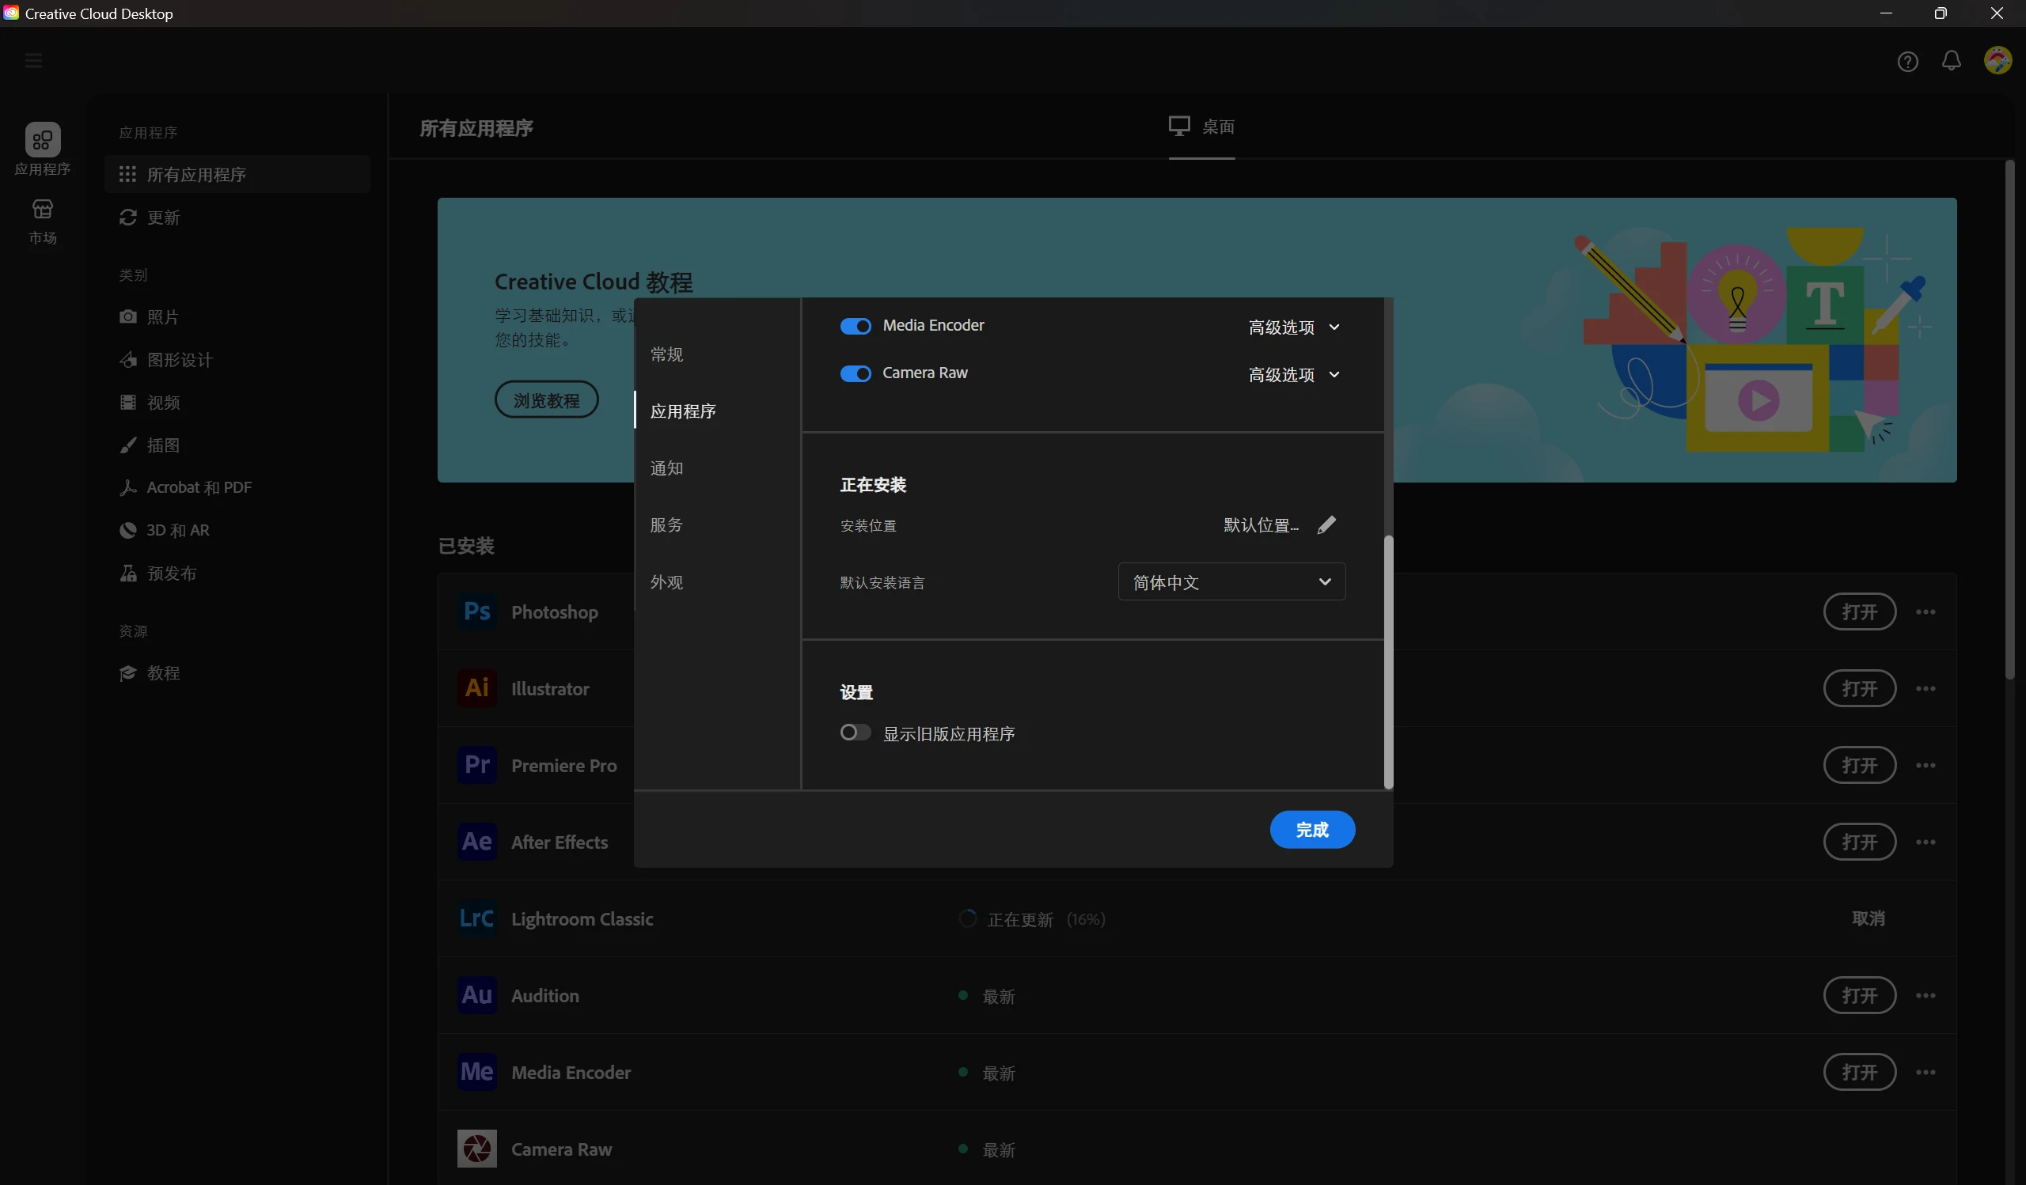Click the 完成 button
Viewport: 2026px width, 1185px height.
pos(1312,830)
